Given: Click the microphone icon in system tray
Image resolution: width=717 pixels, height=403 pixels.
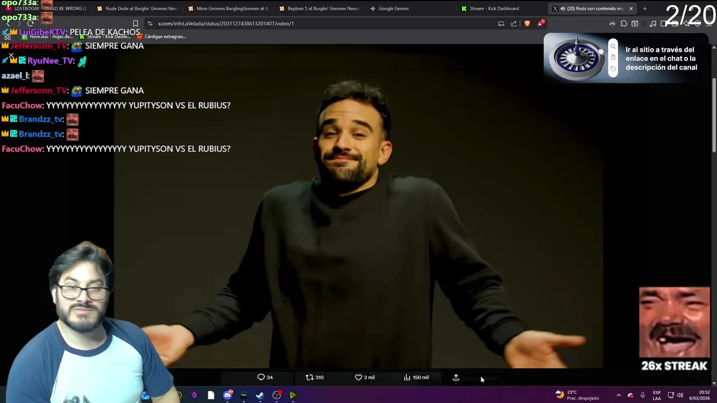Looking at the screenshot, I should [x=642, y=395].
